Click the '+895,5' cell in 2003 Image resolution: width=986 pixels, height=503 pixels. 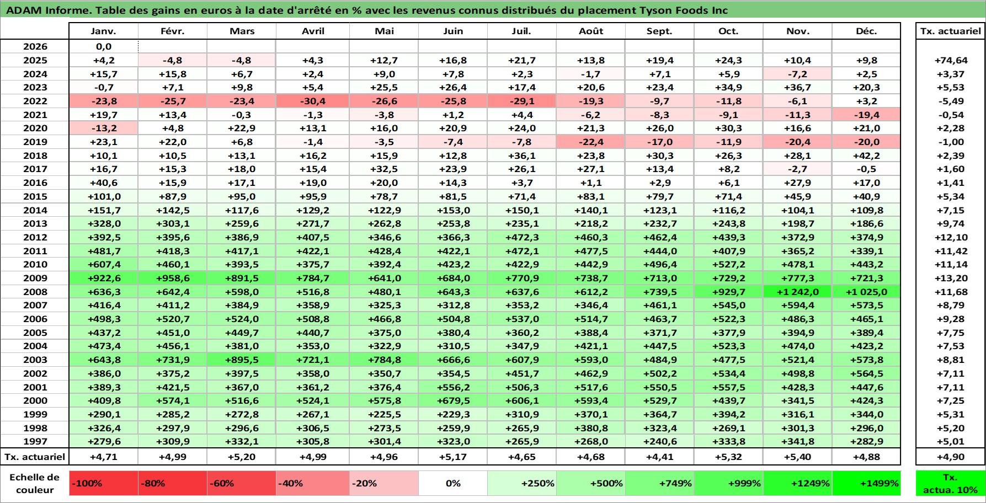[242, 360]
